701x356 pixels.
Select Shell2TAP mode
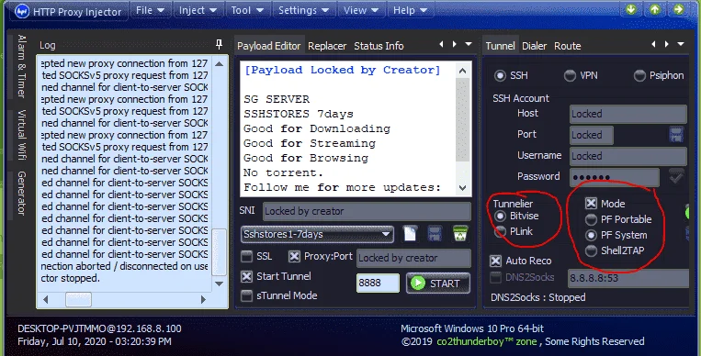[591, 250]
